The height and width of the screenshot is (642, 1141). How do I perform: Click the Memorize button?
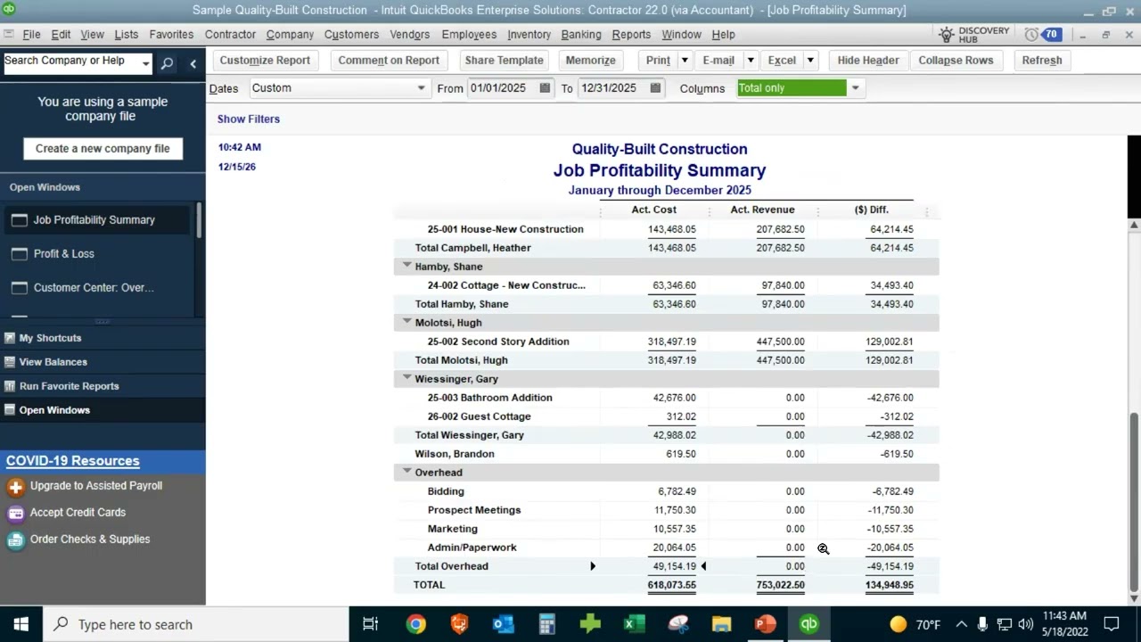tap(591, 61)
